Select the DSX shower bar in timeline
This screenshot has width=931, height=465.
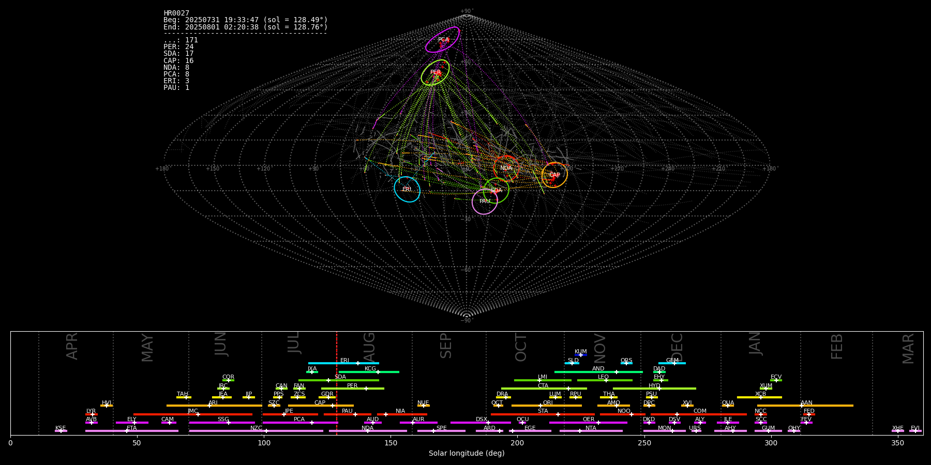pyautogui.click(x=480, y=423)
